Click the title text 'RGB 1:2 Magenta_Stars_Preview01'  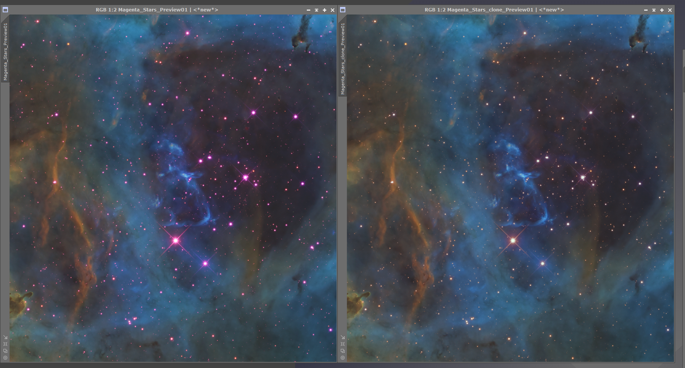pyautogui.click(x=142, y=10)
